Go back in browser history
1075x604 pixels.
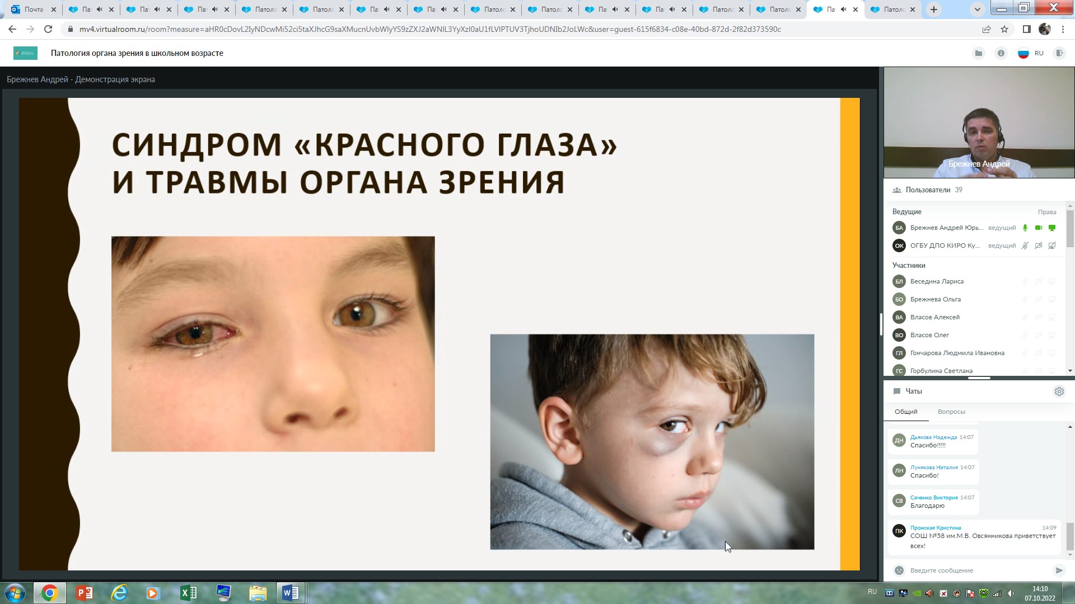[12, 29]
